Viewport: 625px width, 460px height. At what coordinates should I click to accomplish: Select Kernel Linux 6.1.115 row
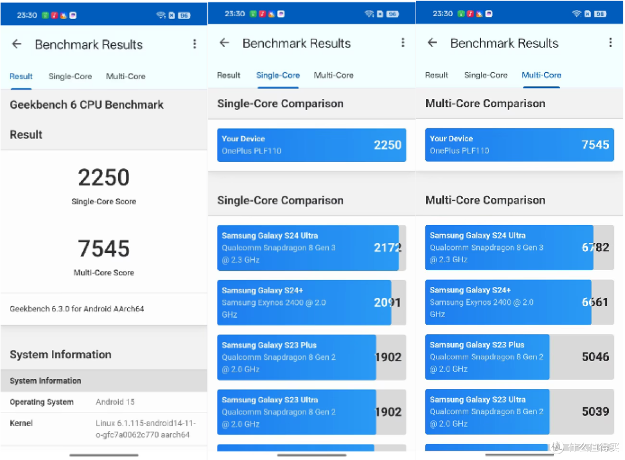tap(104, 429)
